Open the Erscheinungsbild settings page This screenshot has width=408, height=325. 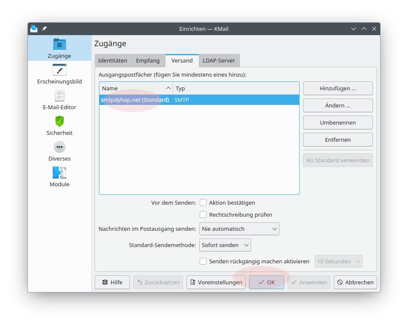(60, 74)
